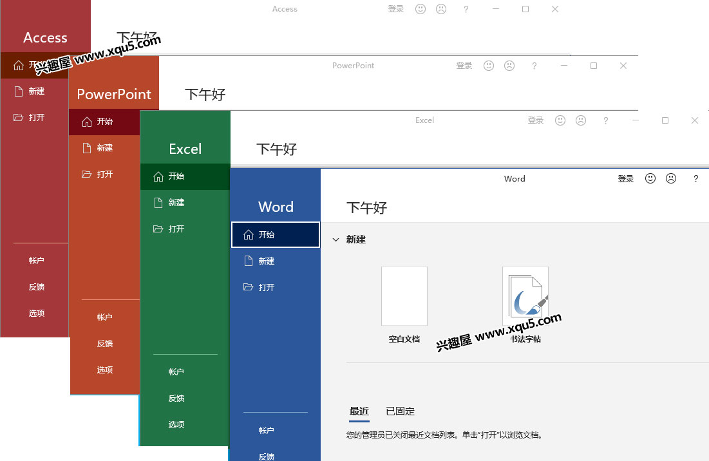Choose 打开 (Open) in the Access sidebar
Screen dimensions: 709x461
(34, 118)
